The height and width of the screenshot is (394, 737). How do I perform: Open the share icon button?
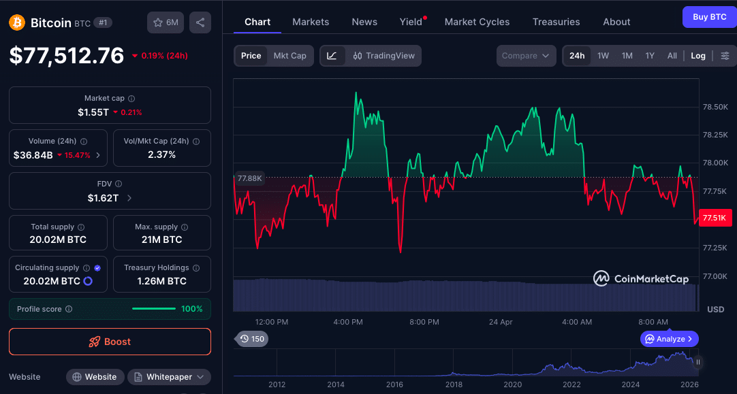click(200, 22)
